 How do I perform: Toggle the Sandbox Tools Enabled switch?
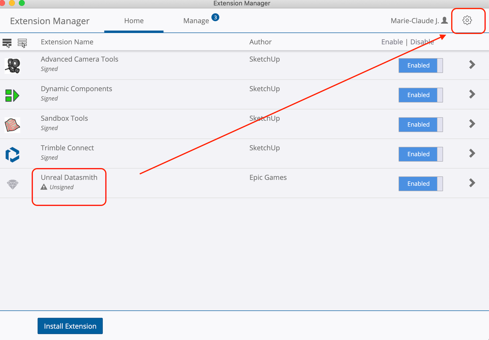tap(420, 125)
